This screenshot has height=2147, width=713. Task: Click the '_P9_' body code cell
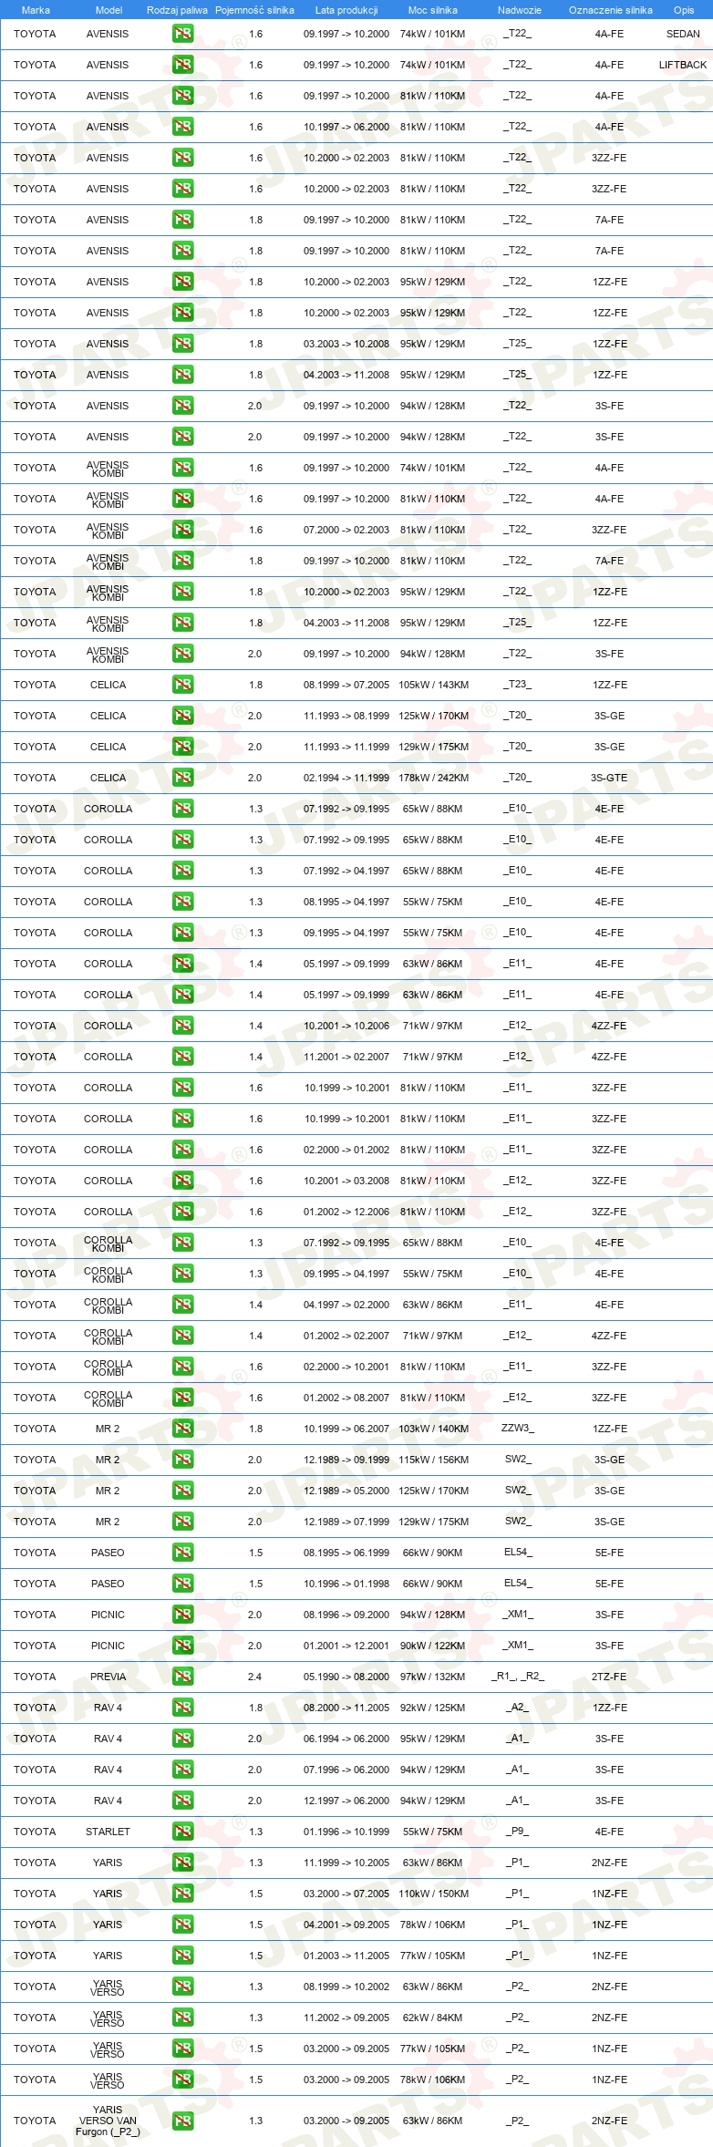[x=518, y=1832]
